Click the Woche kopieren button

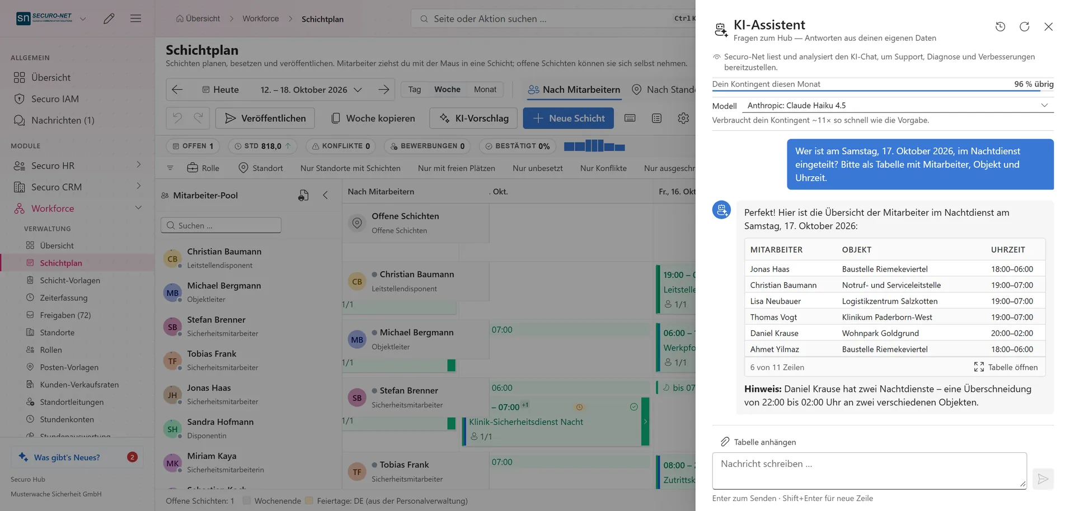pyautogui.click(x=373, y=118)
